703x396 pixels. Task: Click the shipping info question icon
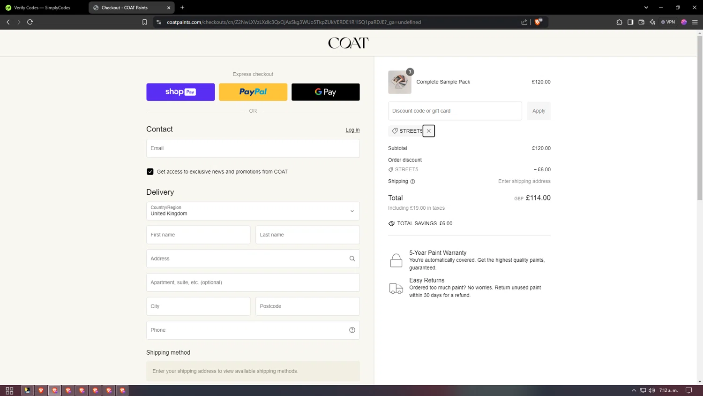click(412, 182)
